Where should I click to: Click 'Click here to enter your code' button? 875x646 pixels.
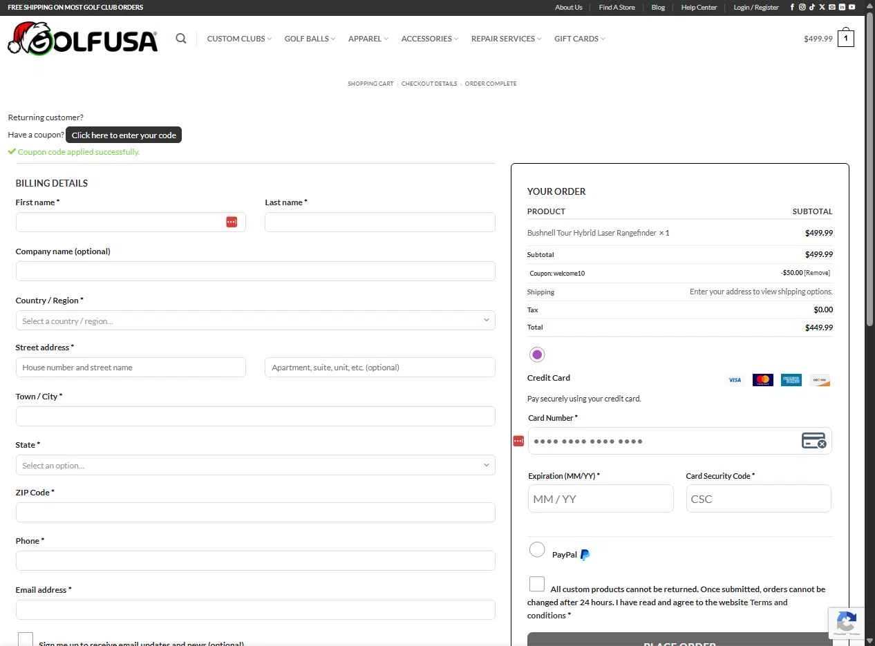(124, 135)
